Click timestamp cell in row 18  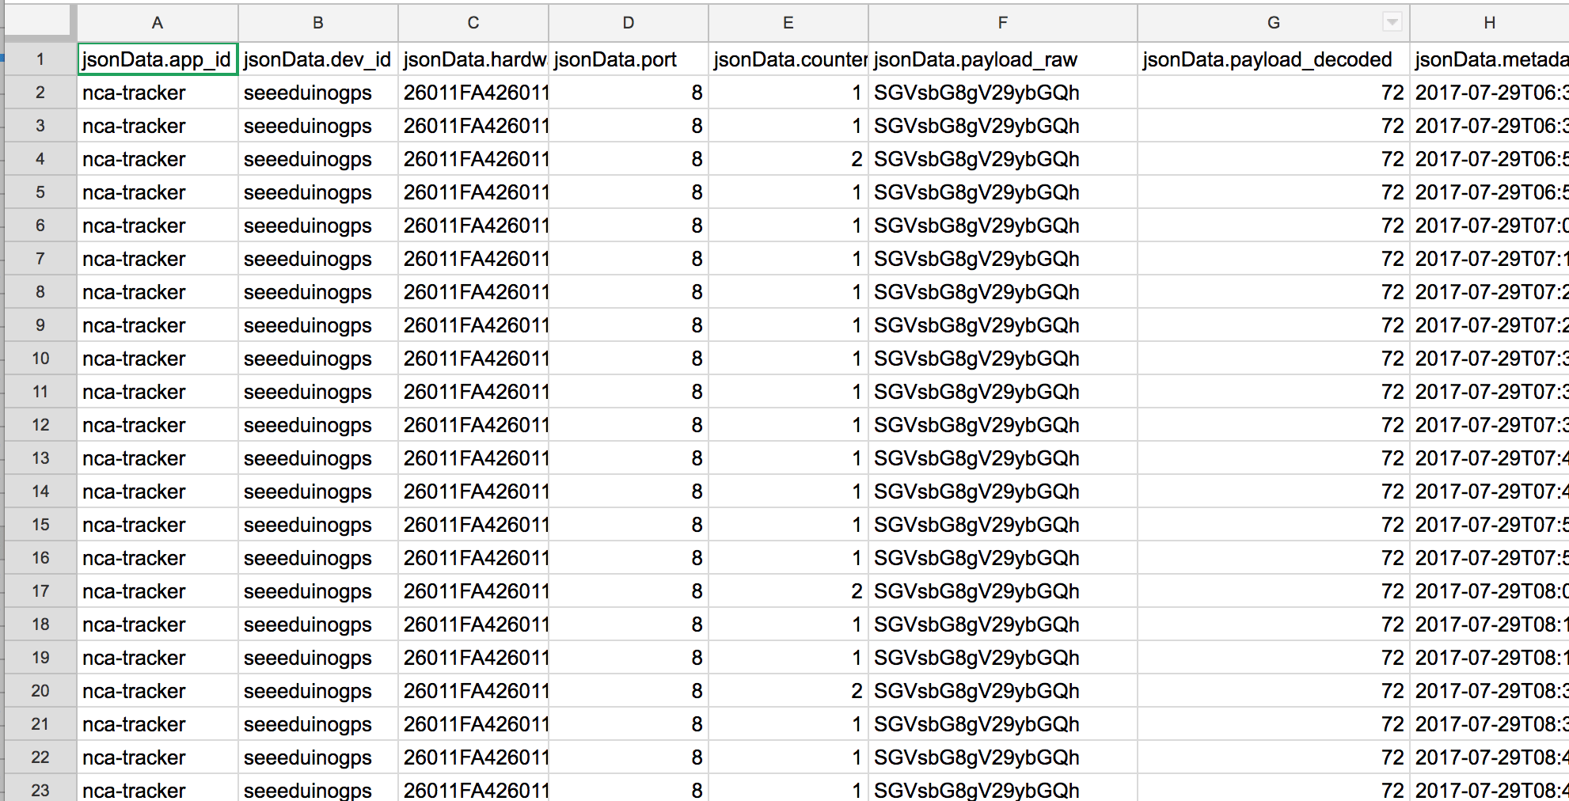click(1489, 624)
